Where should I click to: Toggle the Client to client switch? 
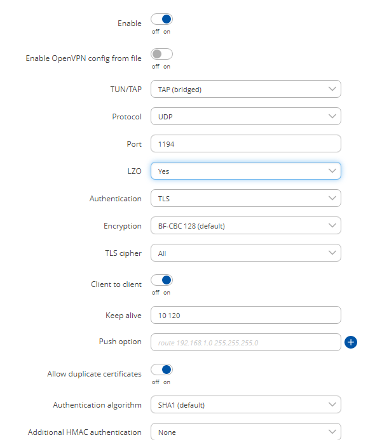click(x=161, y=280)
